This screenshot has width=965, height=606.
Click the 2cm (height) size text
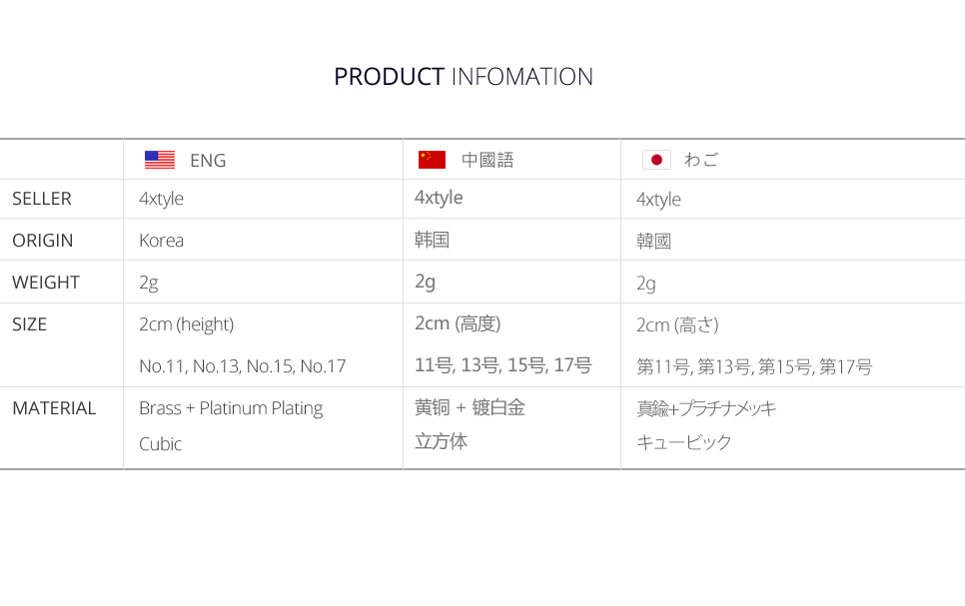coord(186,324)
